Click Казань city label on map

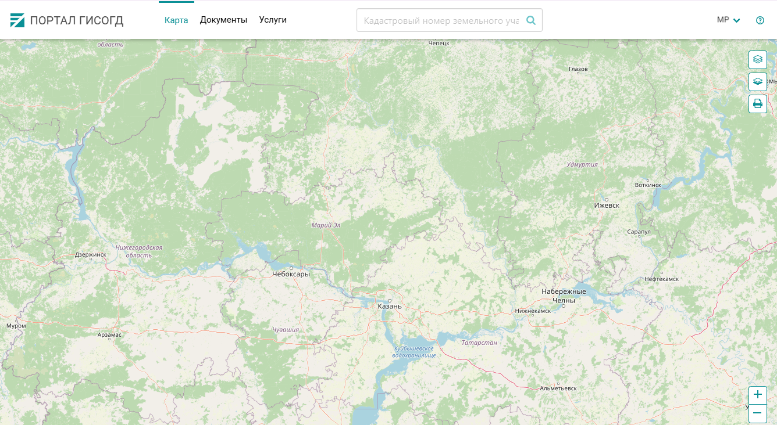(389, 306)
